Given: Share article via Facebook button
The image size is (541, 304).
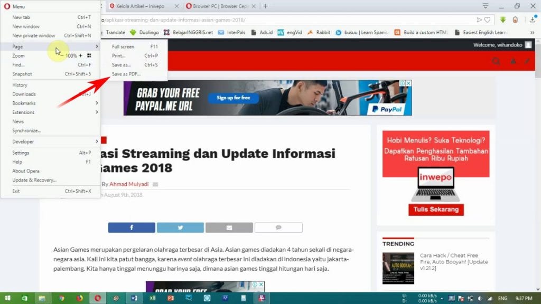Looking at the screenshot, I should point(132,227).
